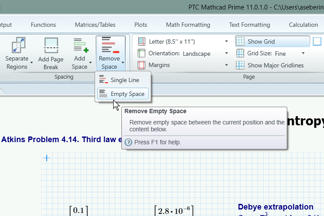Click the Grid Size icon

tap(240, 54)
